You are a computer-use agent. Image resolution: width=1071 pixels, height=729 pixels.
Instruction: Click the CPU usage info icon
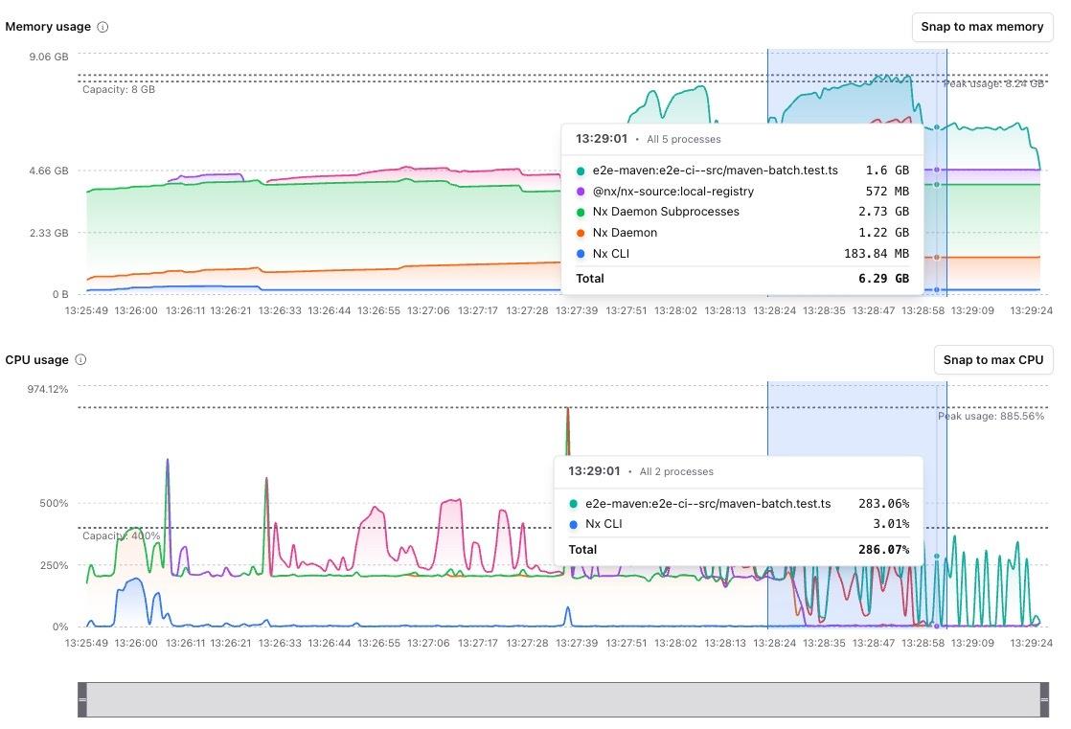click(x=80, y=359)
